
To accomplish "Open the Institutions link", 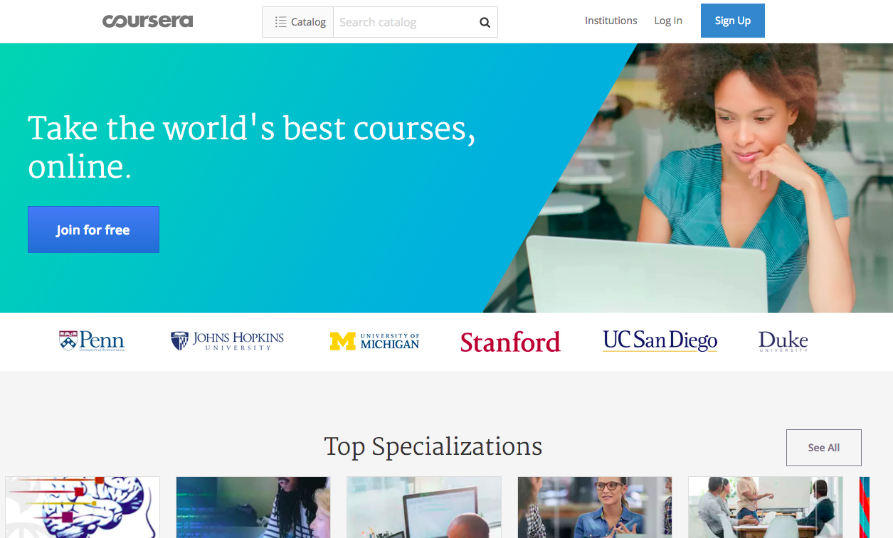I will (x=611, y=21).
